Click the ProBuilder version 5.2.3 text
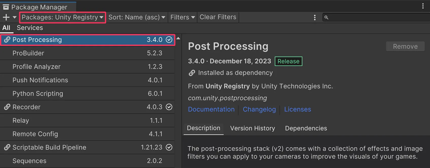The height and width of the screenshot is (168, 430). click(155, 53)
